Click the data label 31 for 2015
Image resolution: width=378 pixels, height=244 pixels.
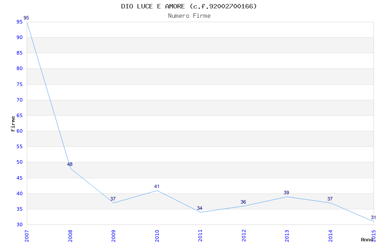(373, 217)
